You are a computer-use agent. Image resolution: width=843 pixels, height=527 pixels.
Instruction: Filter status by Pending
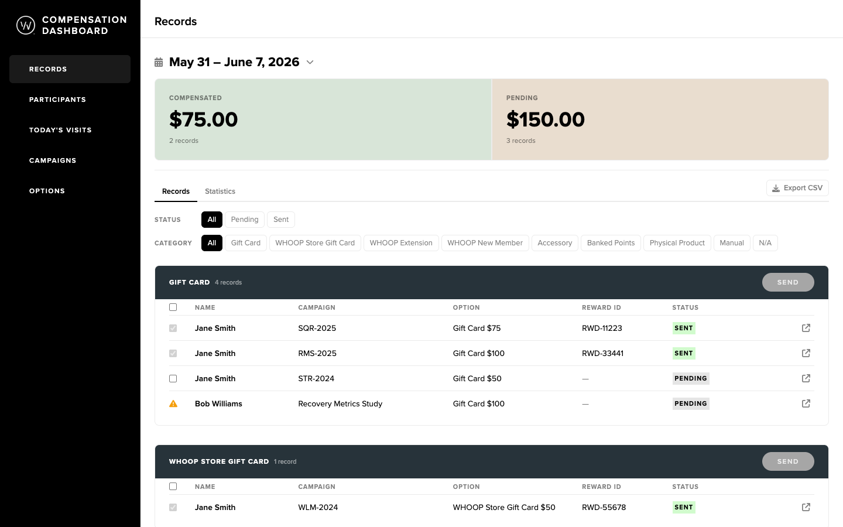click(245, 220)
